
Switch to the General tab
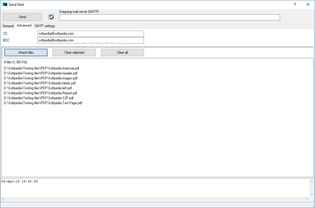[x=8, y=26]
